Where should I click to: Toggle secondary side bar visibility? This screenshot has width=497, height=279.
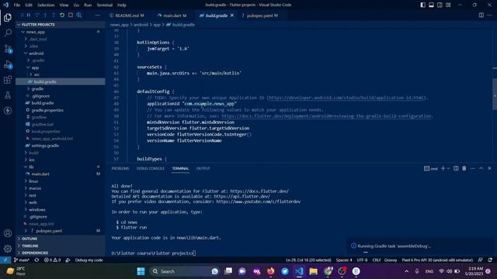coord(440,5)
